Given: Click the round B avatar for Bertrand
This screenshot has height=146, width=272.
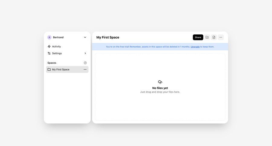Looking at the screenshot, I should click(49, 37).
